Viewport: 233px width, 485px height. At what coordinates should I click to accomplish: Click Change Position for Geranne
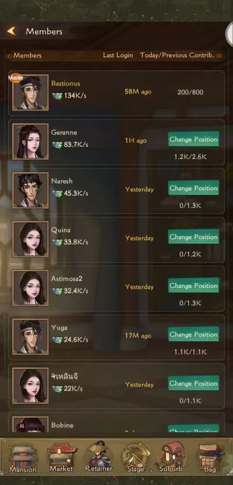(x=193, y=139)
